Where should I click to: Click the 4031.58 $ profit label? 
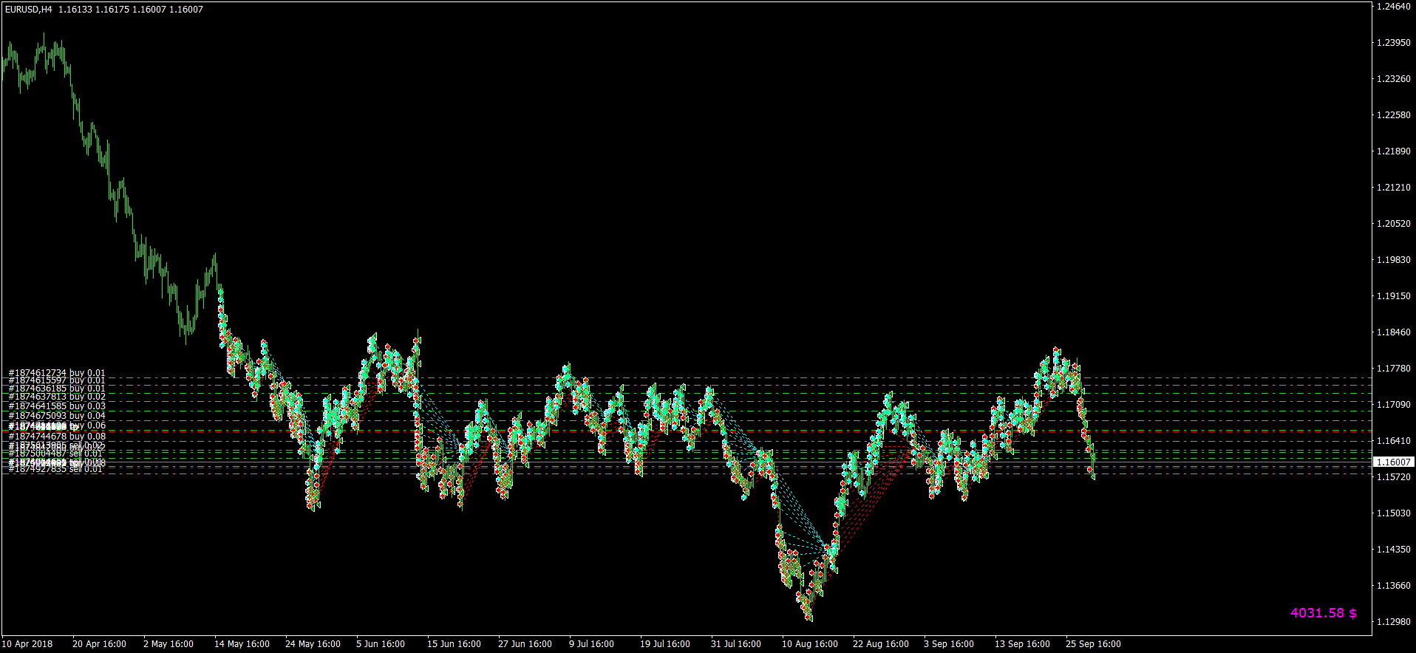click(x=1323, y=613)
